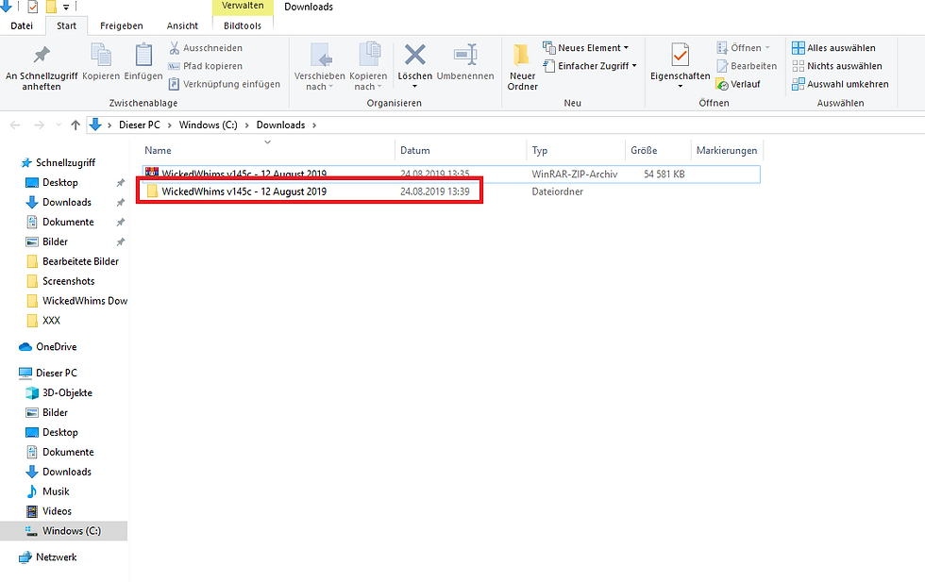925x582 pixels.
Task: Open recent locations dropdown chevron
Action: (58, 125)
